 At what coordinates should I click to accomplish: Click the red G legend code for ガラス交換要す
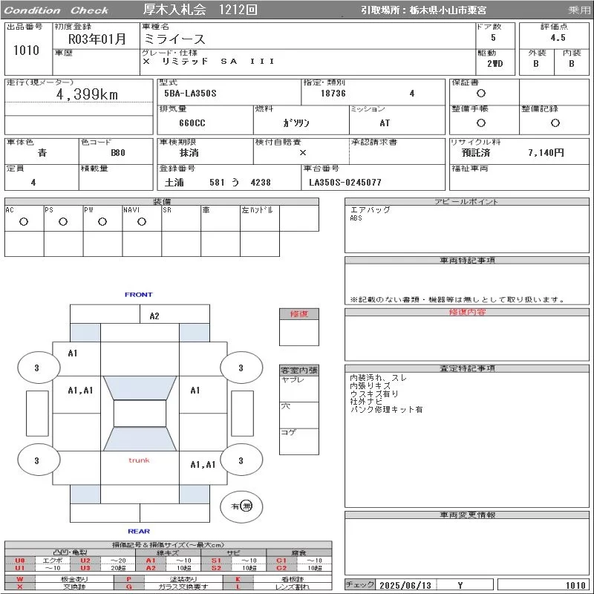(x=128, y=587)
